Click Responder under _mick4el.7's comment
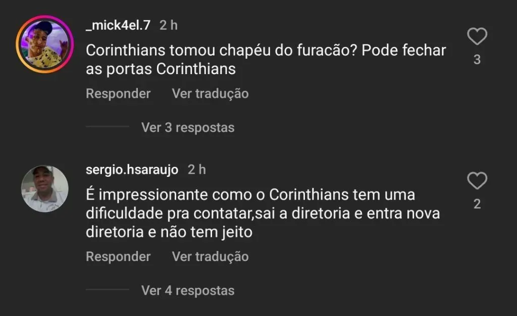This screenshot has width=517, height=316. point(118,94)
